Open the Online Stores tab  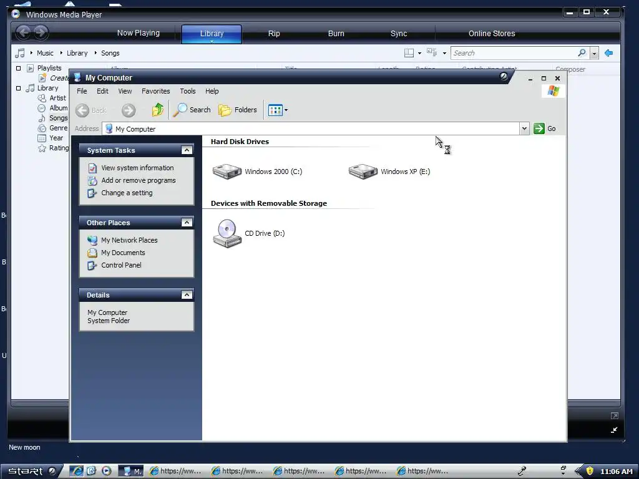point(492,34)
